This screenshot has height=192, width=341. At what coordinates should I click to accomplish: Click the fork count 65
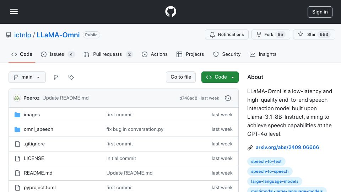pos(280,34)
